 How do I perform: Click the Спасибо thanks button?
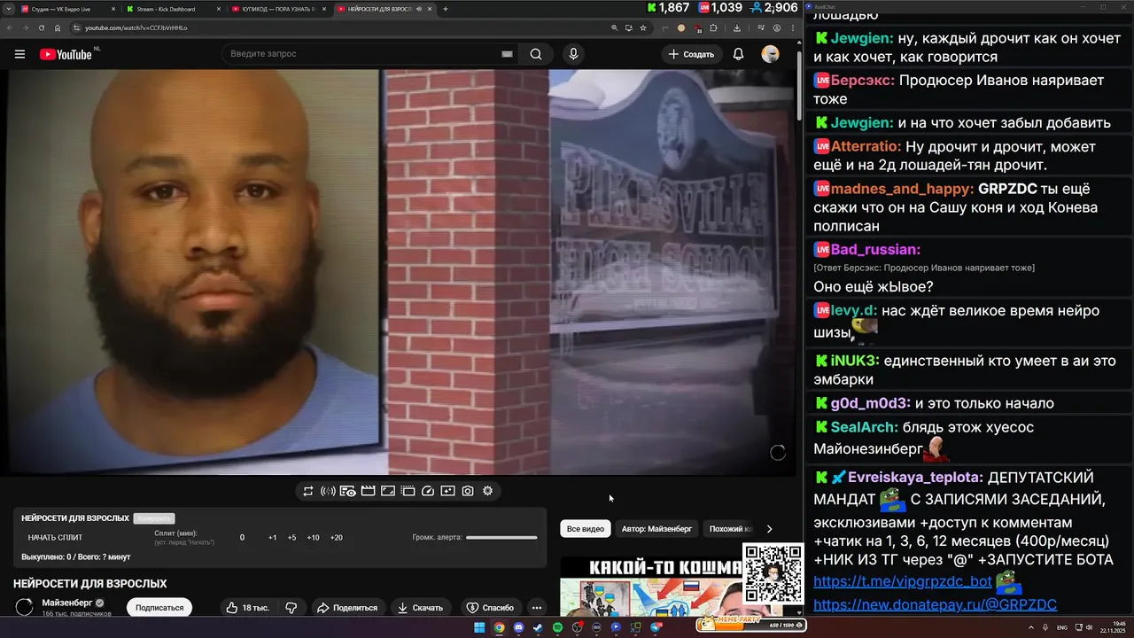tap(489, 608)
